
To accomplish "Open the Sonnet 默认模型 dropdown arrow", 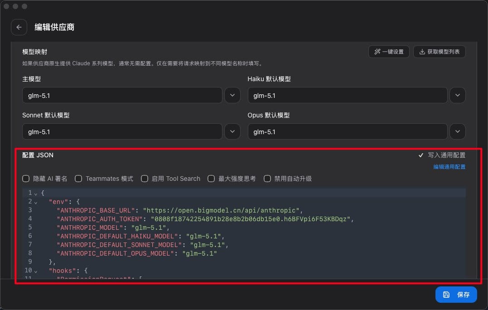I will tap(232, 131).
